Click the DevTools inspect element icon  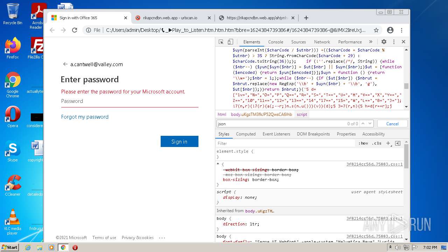coord(221,42)
